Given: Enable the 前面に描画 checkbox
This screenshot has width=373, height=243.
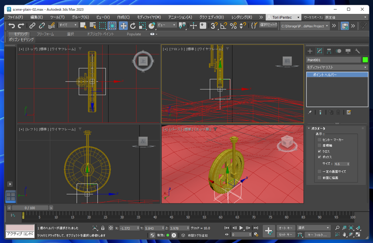Looking at the screenshot, I should [319, 178].
